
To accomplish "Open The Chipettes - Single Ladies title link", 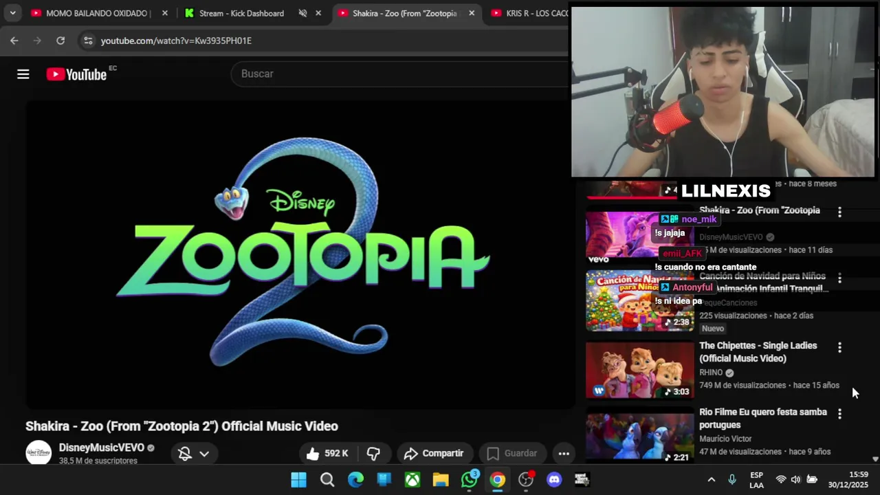I will coord(758,352).
